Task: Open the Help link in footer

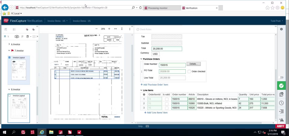Action: pyautogui.click(x=140, y=126)
